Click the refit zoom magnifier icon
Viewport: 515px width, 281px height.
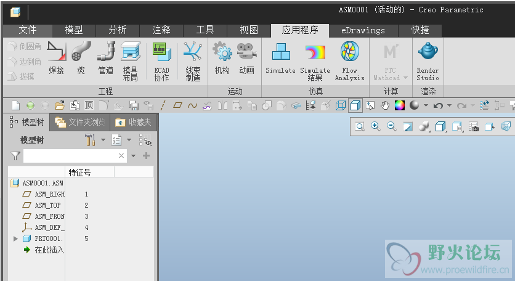(360, 126)
